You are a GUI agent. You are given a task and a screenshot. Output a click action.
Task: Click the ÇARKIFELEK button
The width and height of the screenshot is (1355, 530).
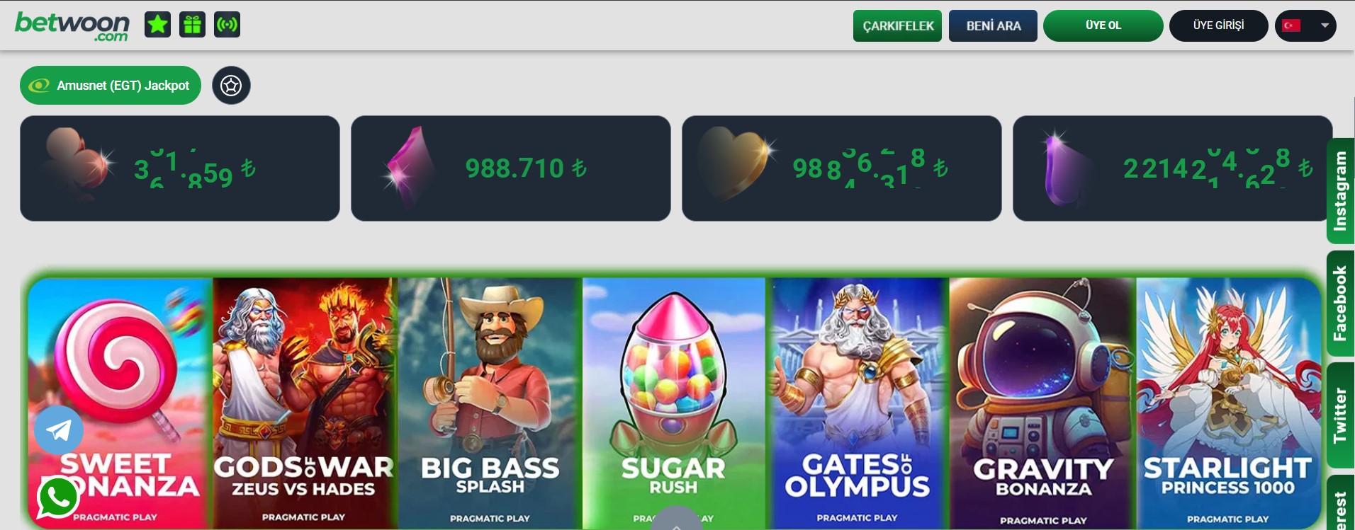897,26
